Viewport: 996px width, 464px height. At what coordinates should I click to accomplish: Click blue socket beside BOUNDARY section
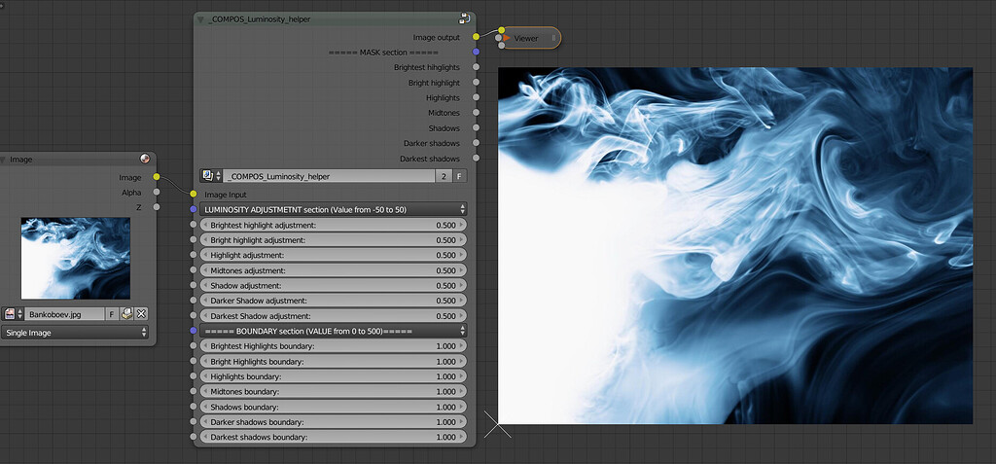[x=194, y=331]
